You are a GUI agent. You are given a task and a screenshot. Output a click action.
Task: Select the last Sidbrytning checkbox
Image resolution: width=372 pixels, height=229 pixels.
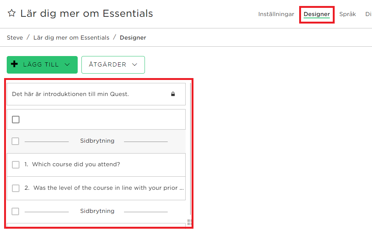[15, 211]
